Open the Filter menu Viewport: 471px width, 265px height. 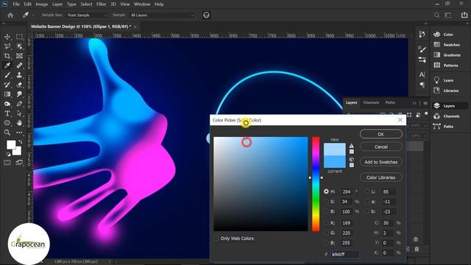point(102,4)
